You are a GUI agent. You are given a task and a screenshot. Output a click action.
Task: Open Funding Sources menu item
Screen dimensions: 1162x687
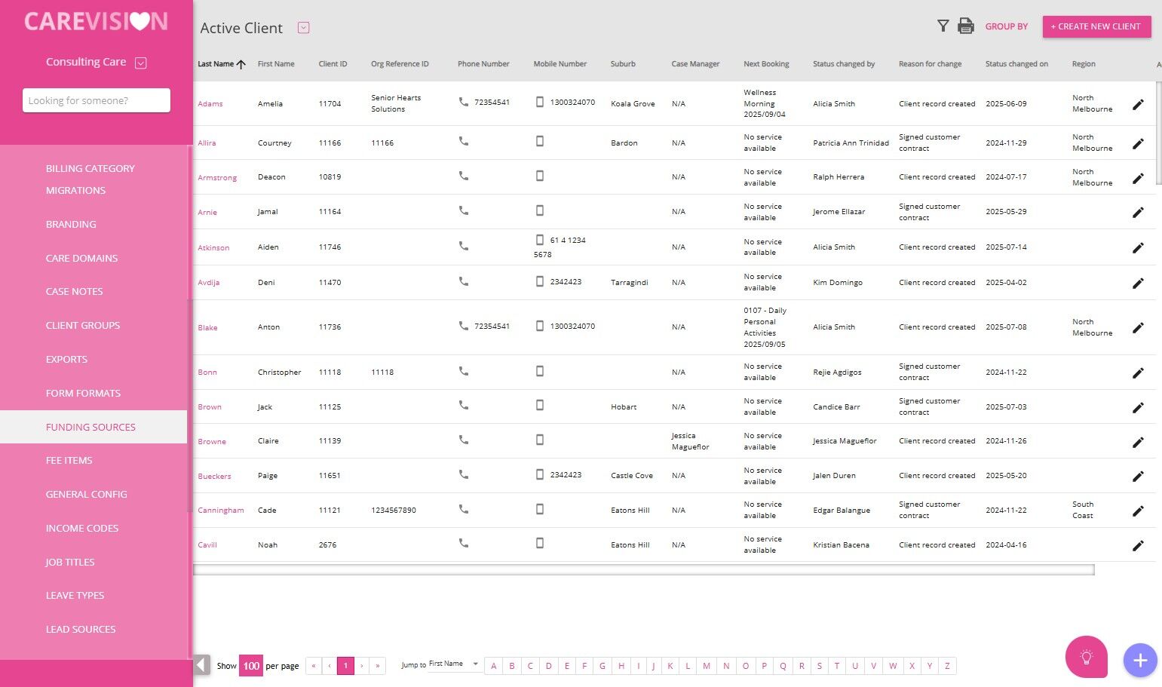94,427
